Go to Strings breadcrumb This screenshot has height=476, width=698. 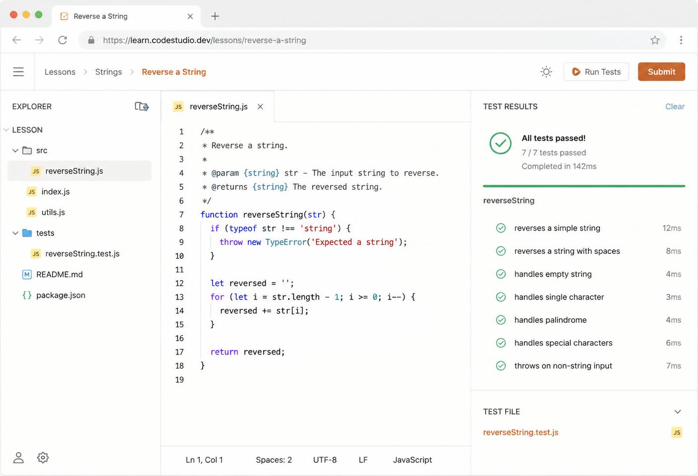point(109,72)
